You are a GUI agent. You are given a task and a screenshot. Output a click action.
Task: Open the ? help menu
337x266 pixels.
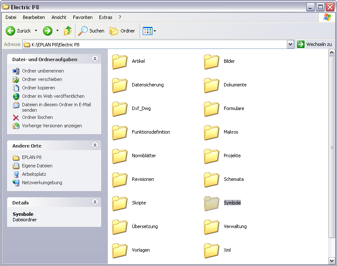120,17
